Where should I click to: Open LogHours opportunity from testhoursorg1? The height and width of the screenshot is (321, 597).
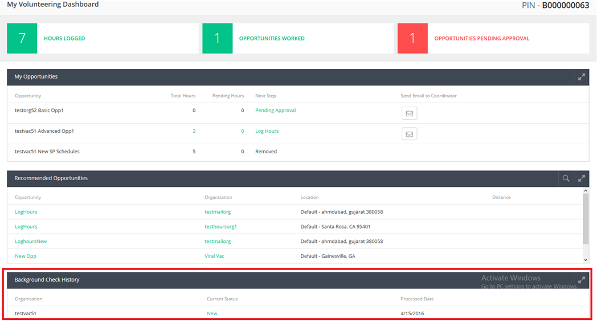[26, 226]
